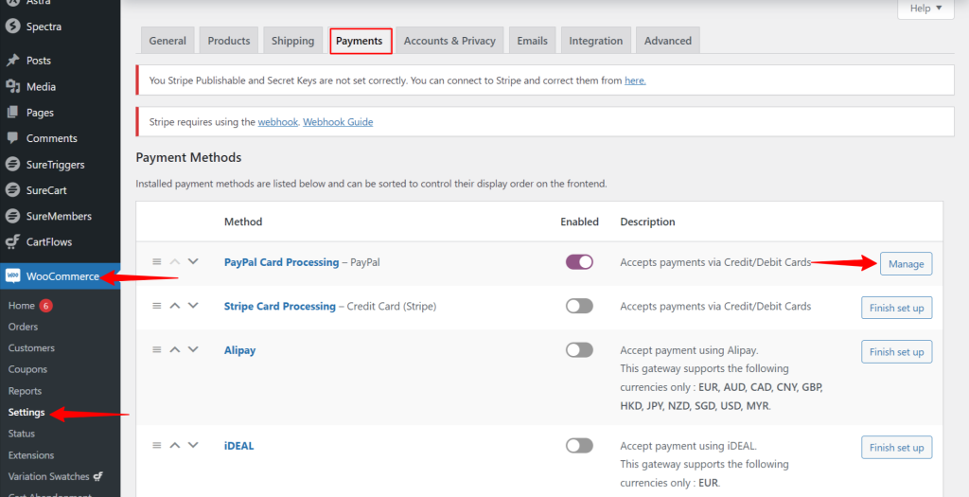
Task: Open the Webhook Guide link
Action: click(x=338, y=122)
